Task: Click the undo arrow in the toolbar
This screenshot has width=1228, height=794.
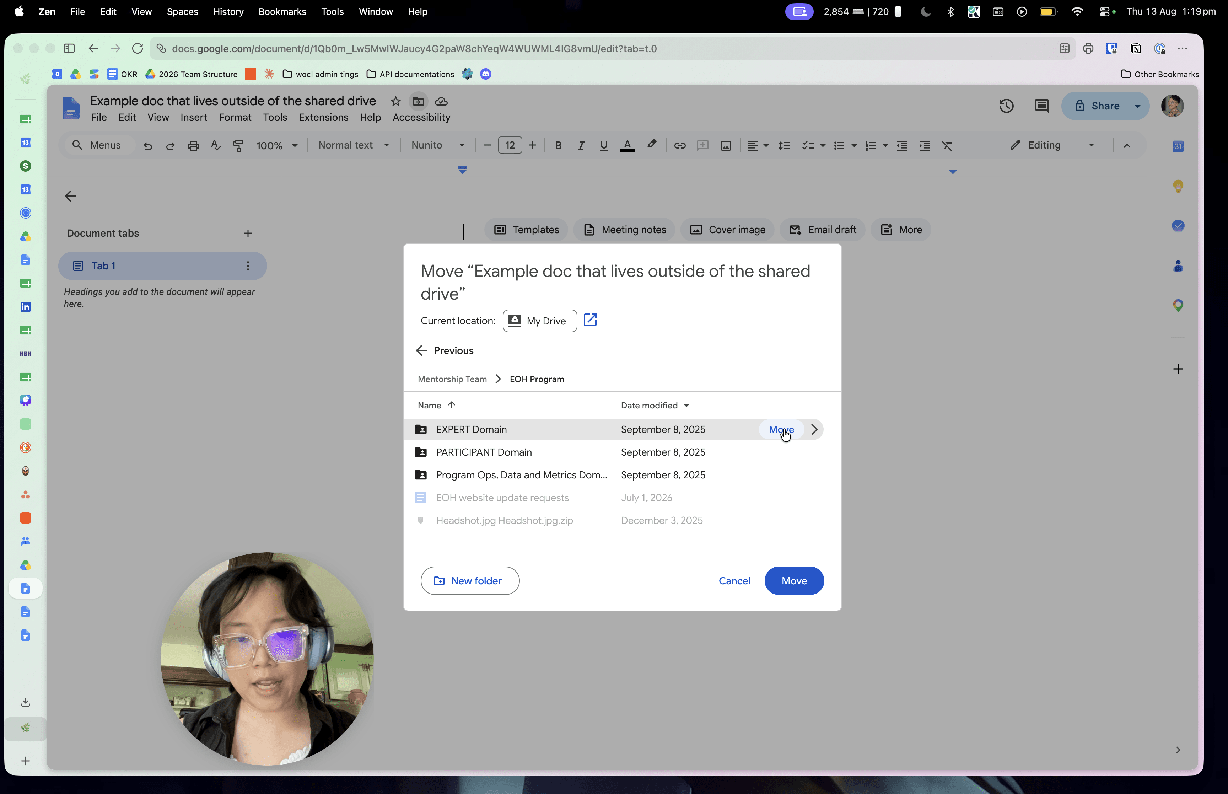Action: point(148,146)
